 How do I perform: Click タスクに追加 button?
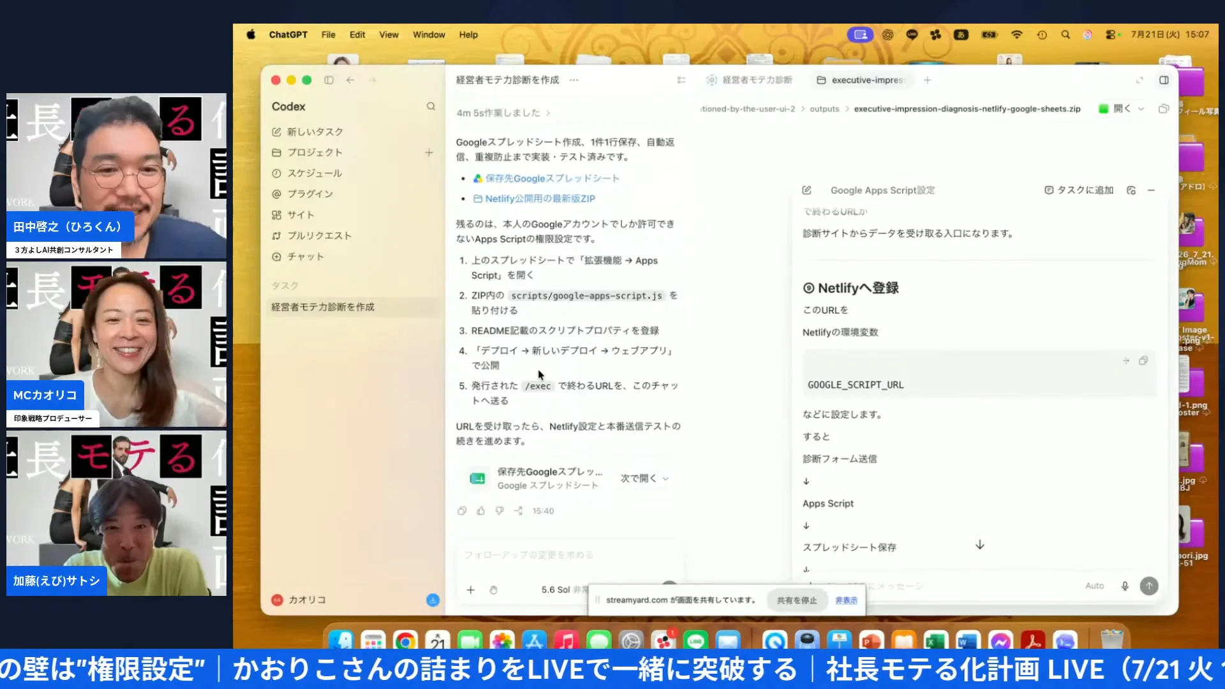point(1079,190)
